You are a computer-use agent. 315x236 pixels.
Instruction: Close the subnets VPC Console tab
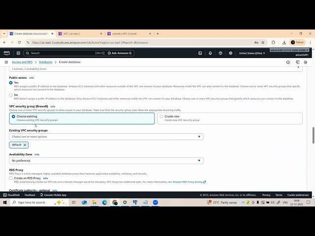pos(150,34)
